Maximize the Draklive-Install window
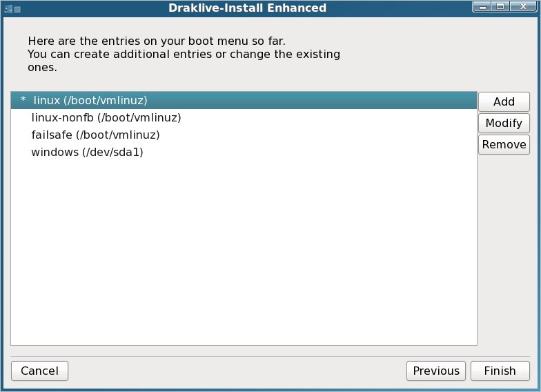This screenshot has height=392, width=541. pos(500,8)
